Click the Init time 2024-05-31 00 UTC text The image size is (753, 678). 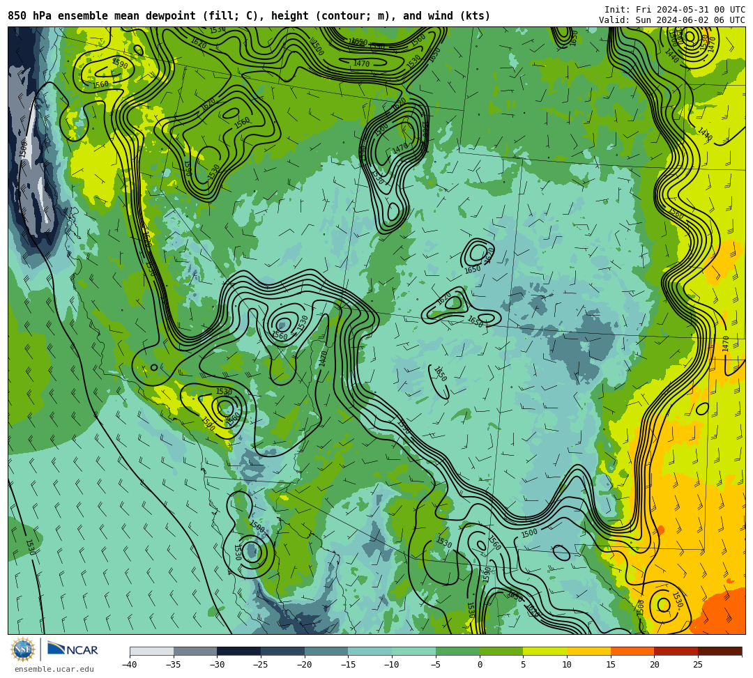(675, 10)
